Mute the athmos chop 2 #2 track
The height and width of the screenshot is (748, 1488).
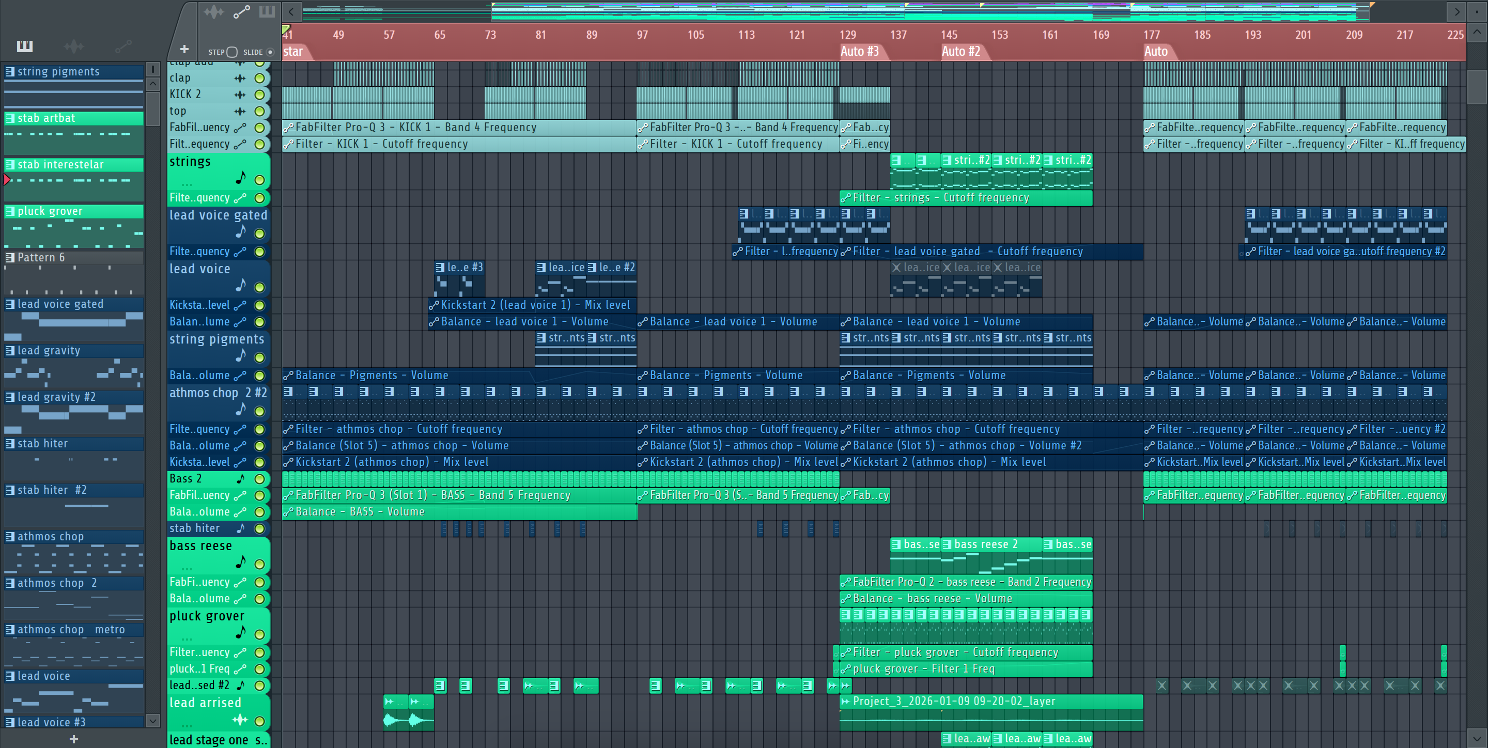(x=260, y=412)
